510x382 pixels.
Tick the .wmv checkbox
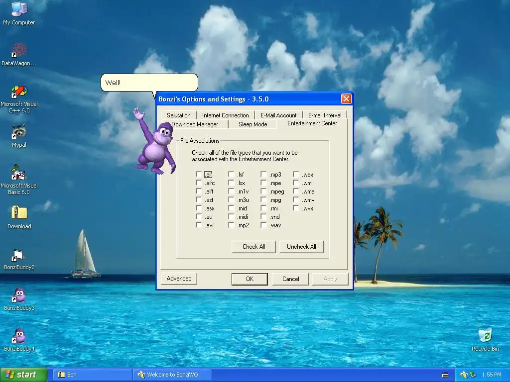coord(296,200)
